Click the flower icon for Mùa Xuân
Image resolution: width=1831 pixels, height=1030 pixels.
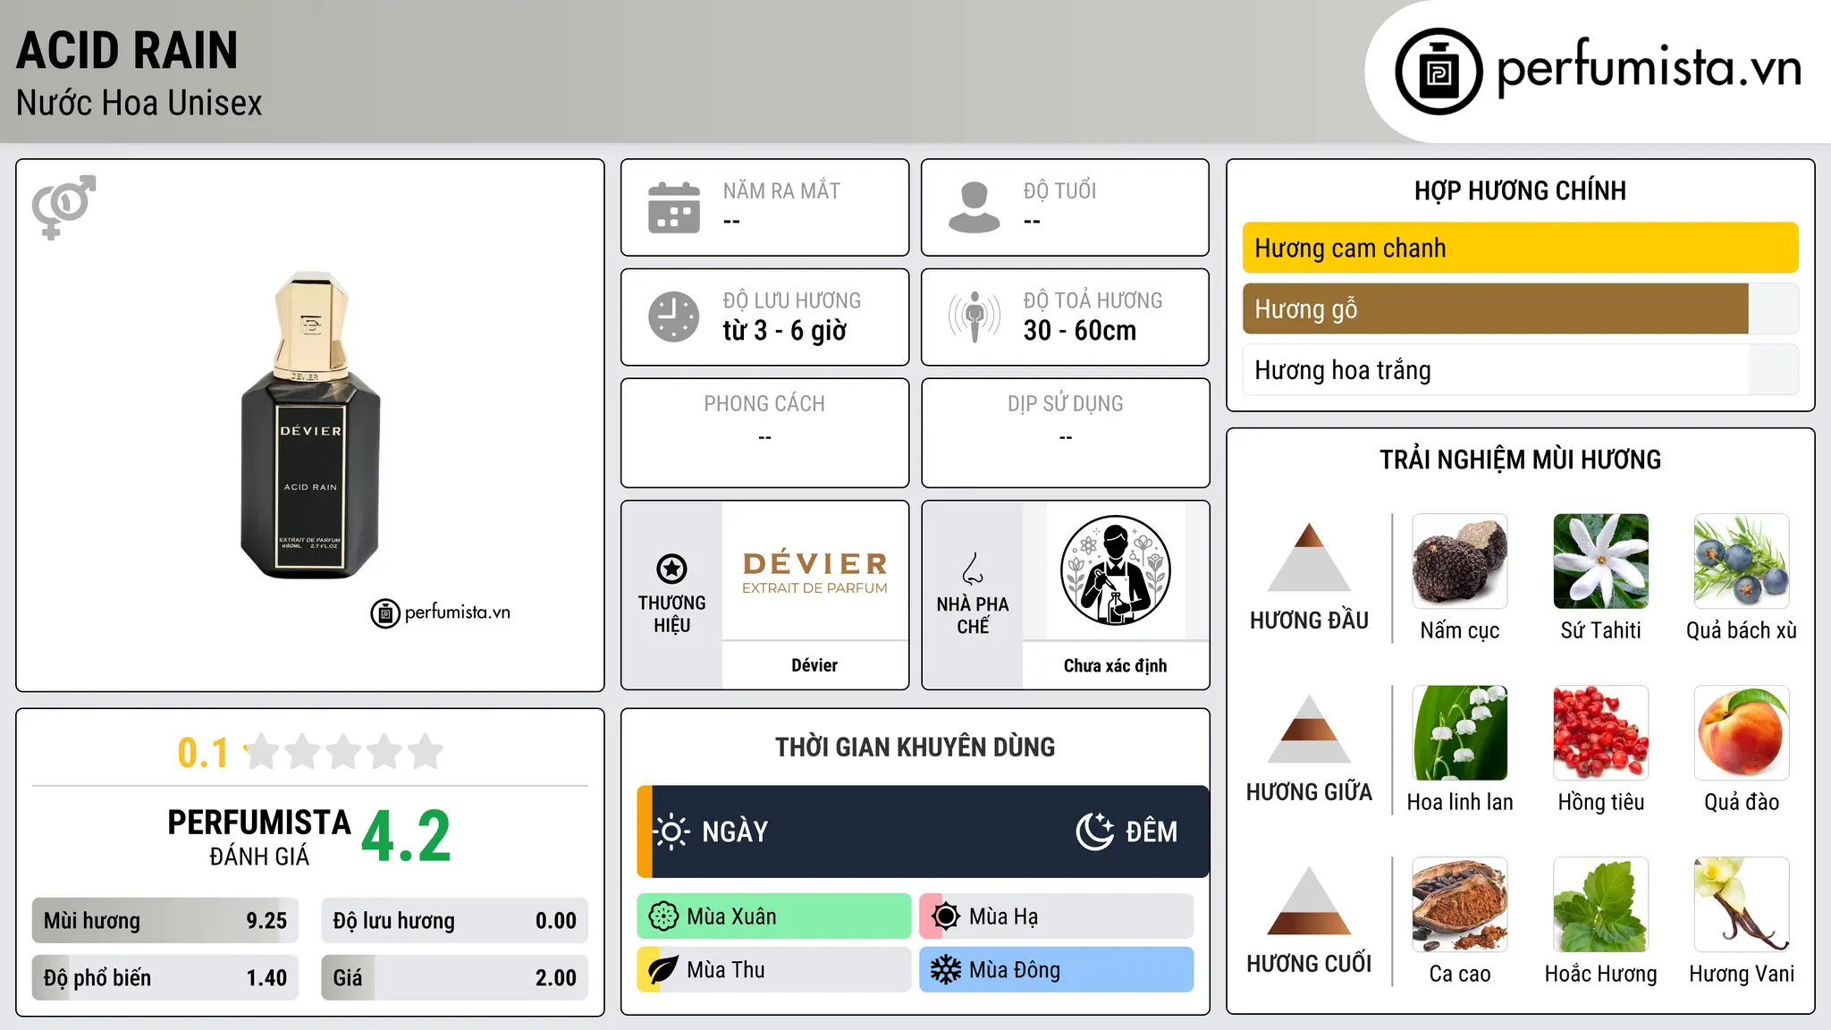(x=663, y=916)
